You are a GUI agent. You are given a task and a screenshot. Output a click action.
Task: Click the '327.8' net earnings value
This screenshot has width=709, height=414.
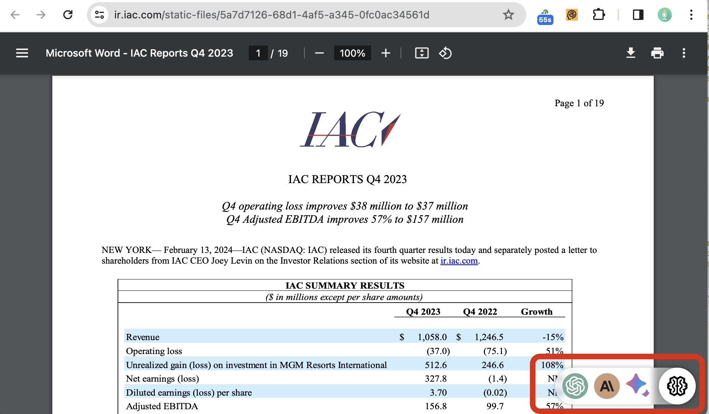(436, 379)
